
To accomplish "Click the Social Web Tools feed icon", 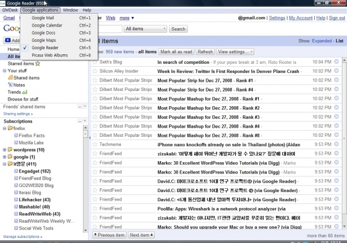I will pos(16,228).
